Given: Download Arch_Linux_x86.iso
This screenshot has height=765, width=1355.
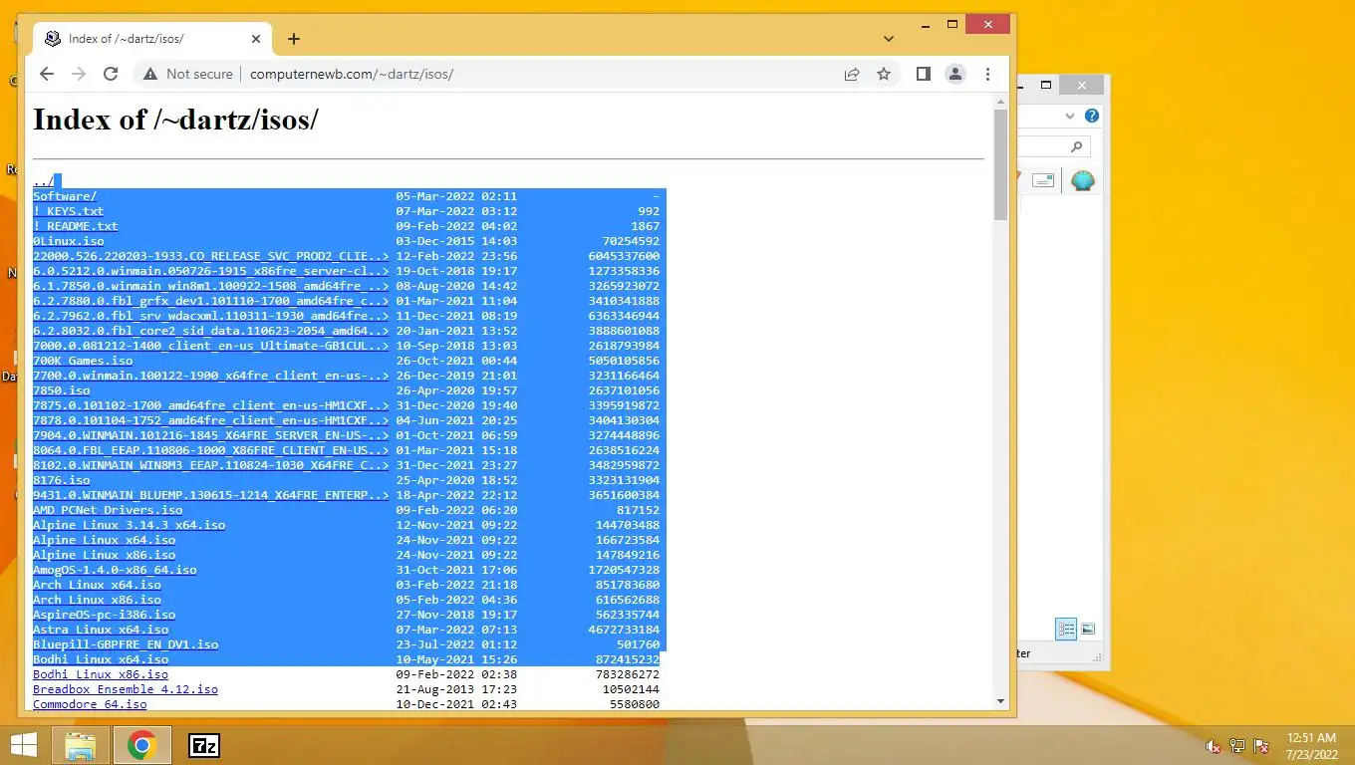Looking at the screenshot, I should point(97,600).
